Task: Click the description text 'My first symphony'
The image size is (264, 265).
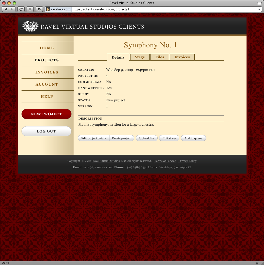Action: (x=93, y=125)
